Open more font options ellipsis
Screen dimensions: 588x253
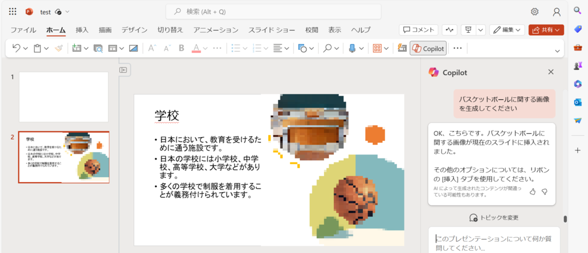pyautogui.click(x=217, y=48)
